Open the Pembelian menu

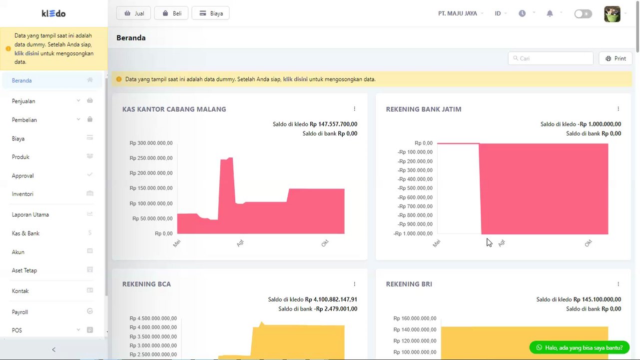[52, 120]
